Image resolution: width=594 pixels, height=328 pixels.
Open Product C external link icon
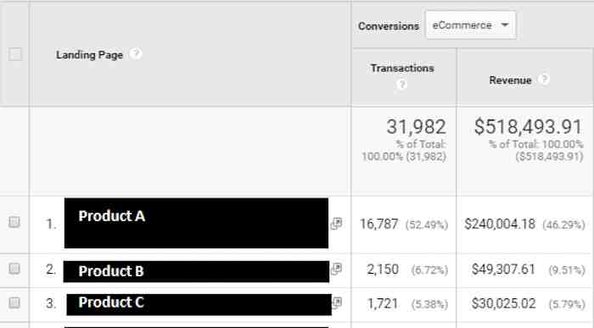pyautogui.click(x=337, y=303)
